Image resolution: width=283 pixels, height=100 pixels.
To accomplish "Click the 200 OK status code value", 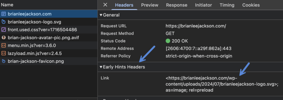I will [x=180, y=41].
